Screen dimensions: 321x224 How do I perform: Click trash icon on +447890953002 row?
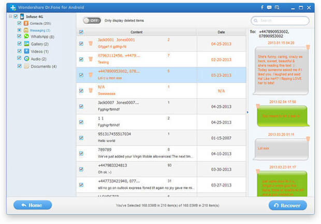point(91,75)
